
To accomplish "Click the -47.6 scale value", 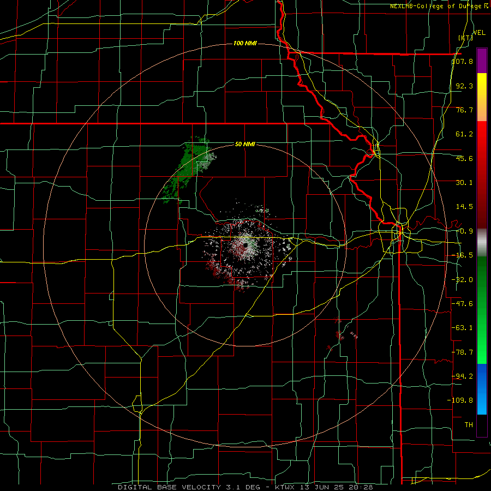I will coord(462,304).
